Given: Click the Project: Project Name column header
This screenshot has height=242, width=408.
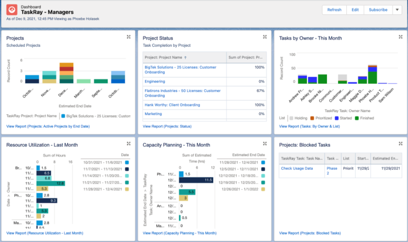Looking at the screenshot, I should click(x=184, y=58).
